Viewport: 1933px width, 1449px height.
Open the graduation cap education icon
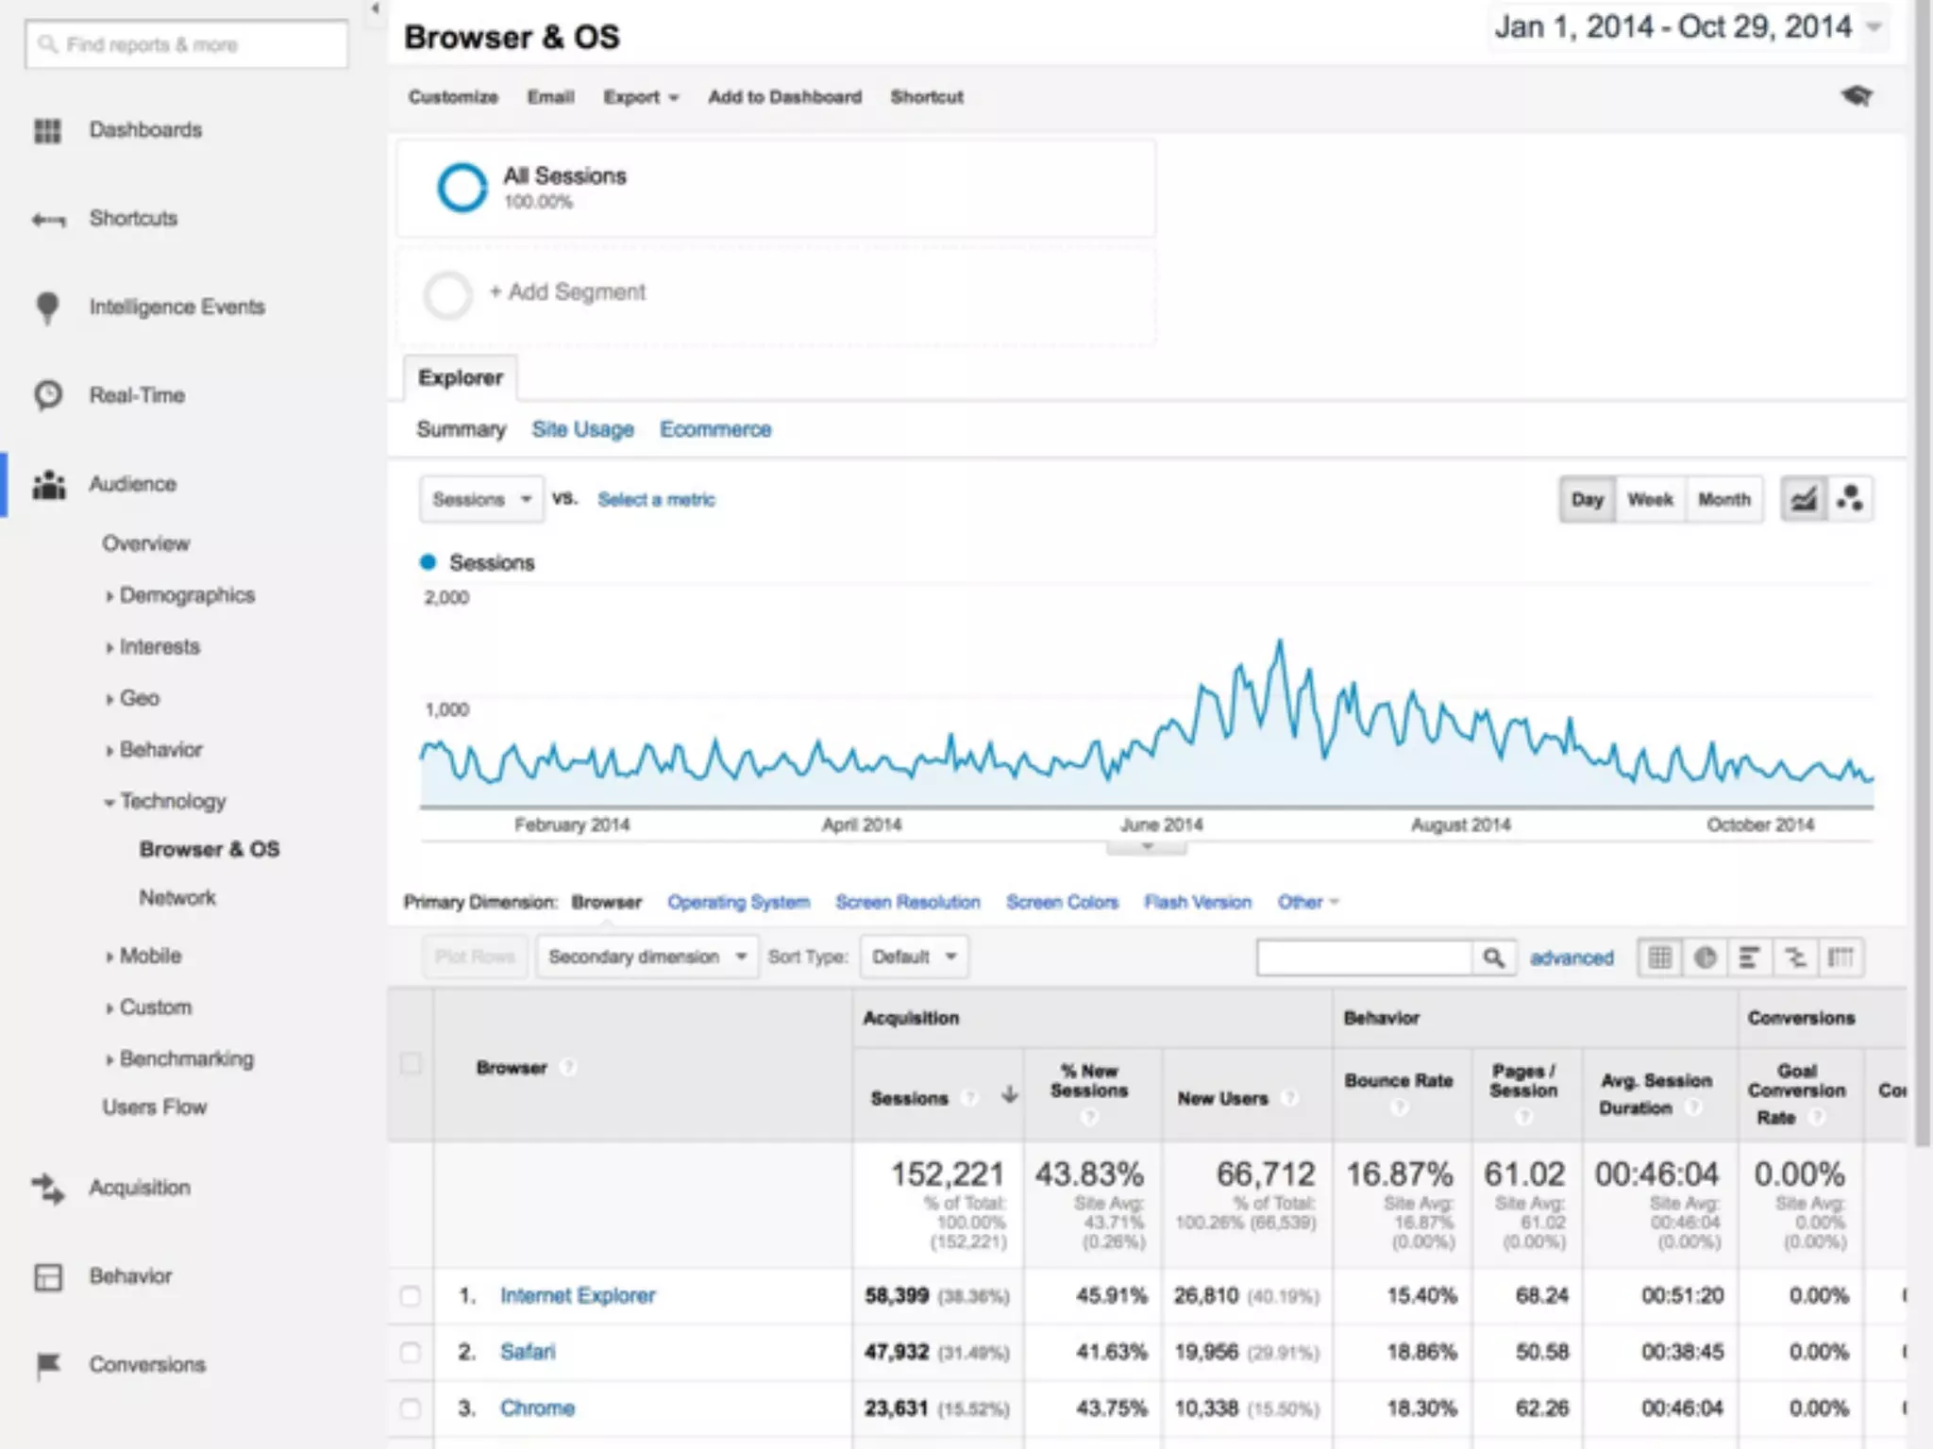coord(1857,96)
